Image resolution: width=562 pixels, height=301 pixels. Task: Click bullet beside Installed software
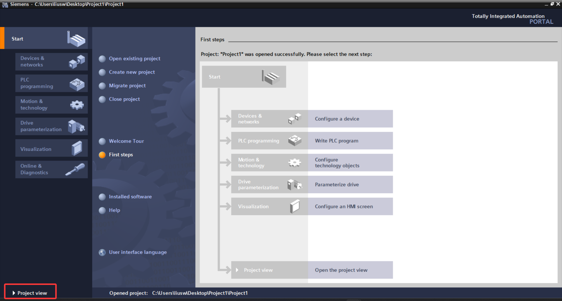click(x=102, y=197)
